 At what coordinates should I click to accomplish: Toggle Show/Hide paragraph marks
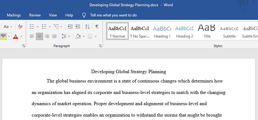(x=97, y=26)
